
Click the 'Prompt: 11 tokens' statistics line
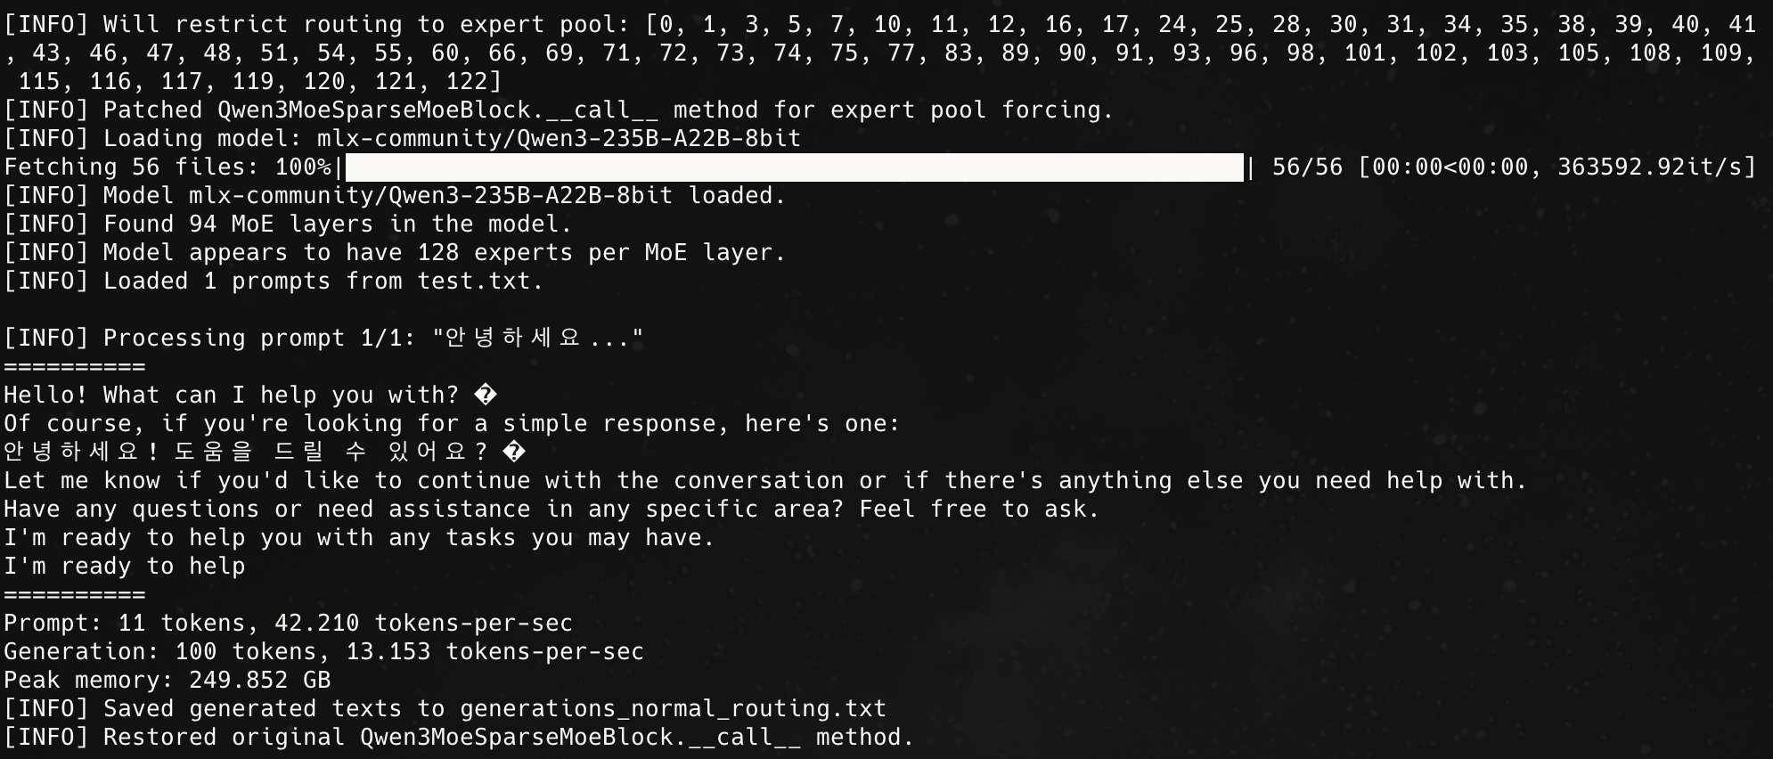coord(288,624)
